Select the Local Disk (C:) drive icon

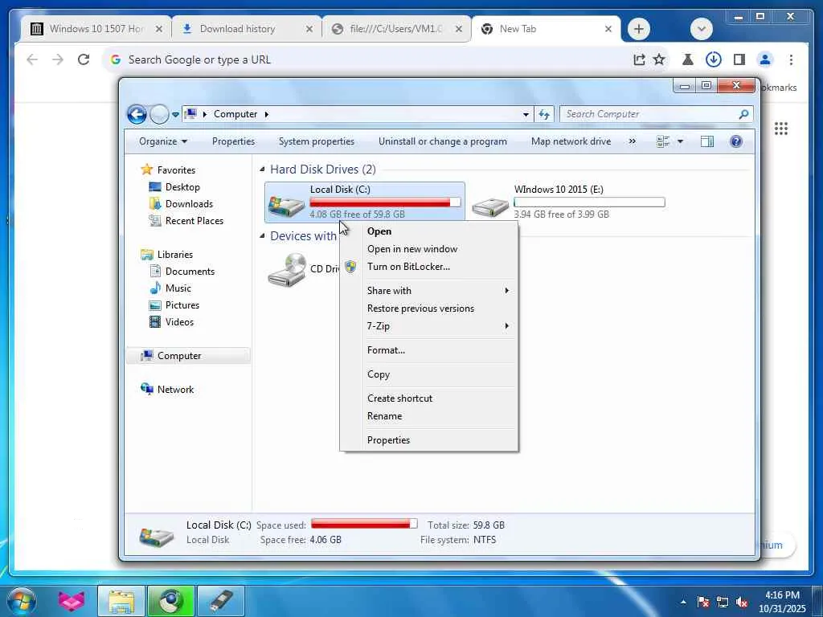[287, 205]
